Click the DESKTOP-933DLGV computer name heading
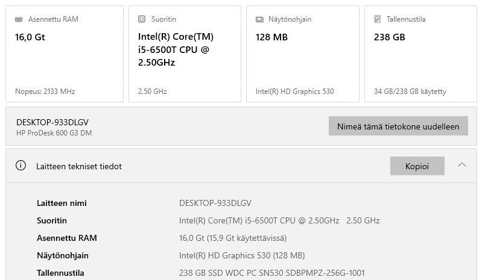Image resolution: width=485 pixels, height=280 pixels. coord(52,122)
